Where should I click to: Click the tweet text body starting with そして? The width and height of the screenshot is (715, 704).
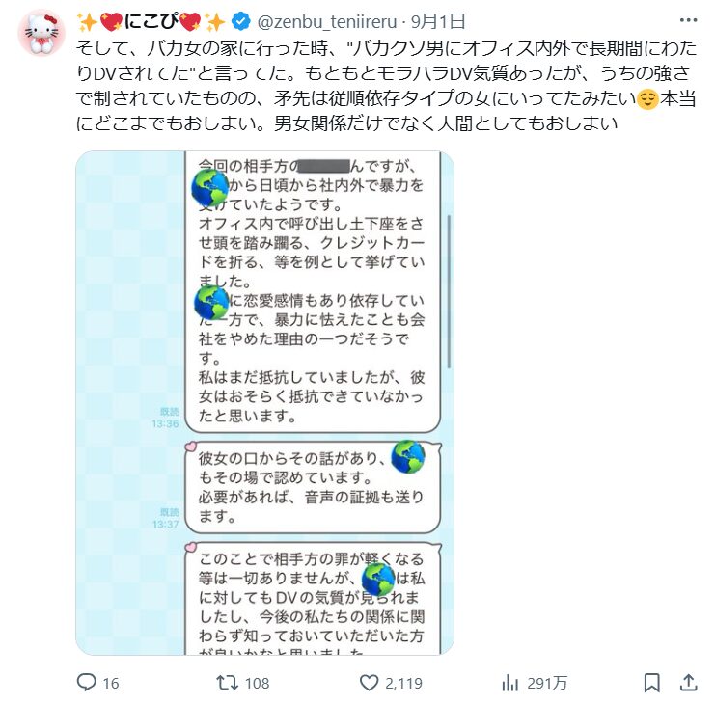coord(386,86)
